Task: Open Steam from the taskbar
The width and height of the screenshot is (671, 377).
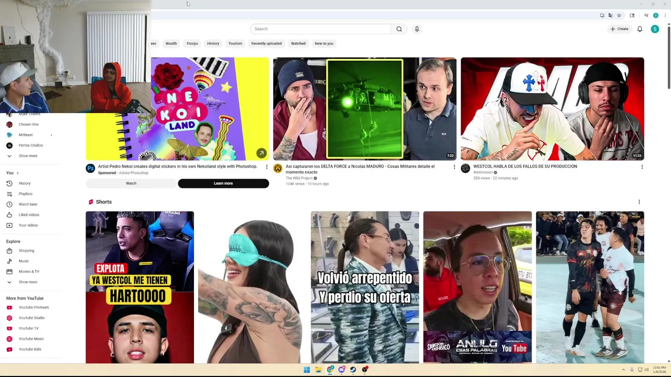Action: (x=353, y=370)
